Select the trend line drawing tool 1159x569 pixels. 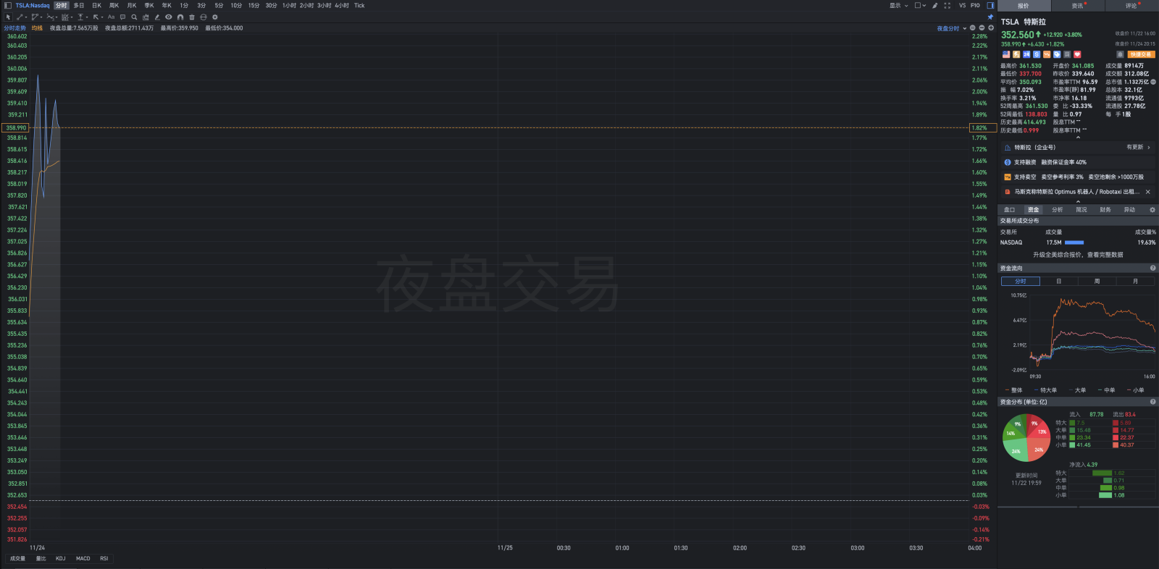[20, 17]
